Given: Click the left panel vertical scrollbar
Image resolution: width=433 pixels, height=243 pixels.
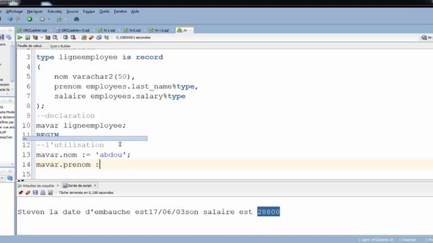Looking at the screenshot, I should pos(12,63).
